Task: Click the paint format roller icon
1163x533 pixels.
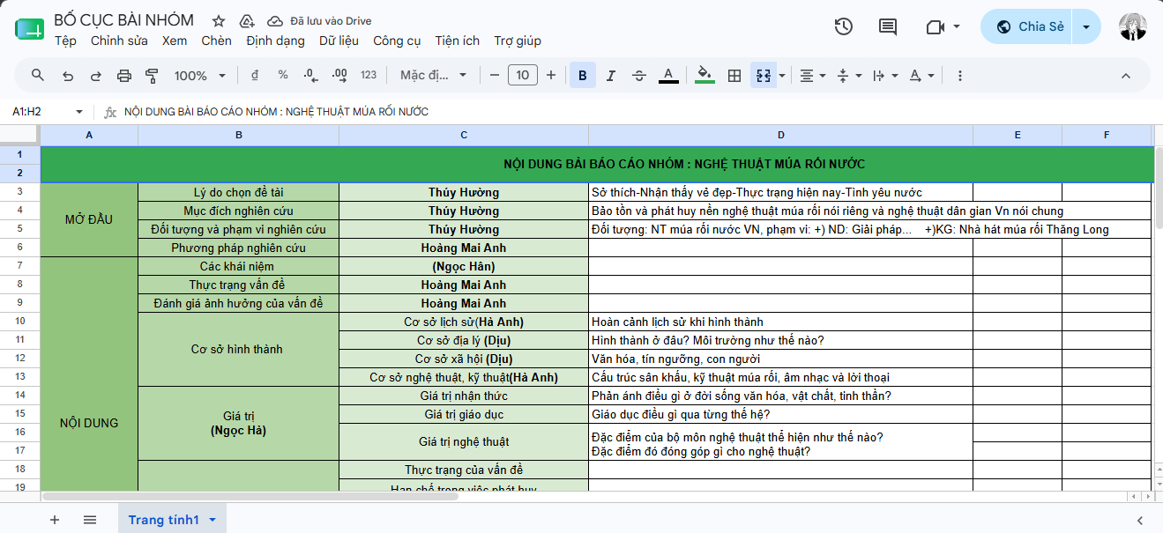Action: pos(152,76)
